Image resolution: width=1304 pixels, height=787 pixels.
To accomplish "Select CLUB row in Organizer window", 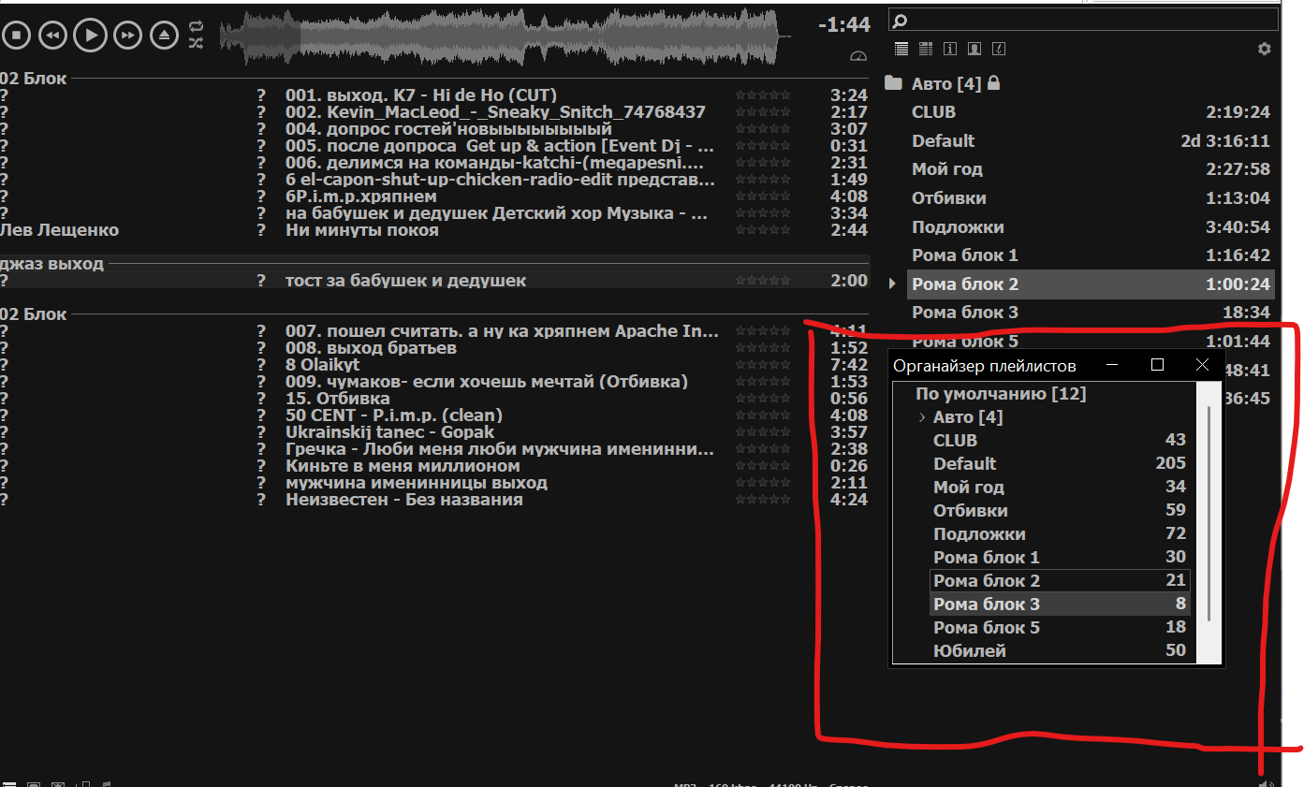I will 1060,440.
